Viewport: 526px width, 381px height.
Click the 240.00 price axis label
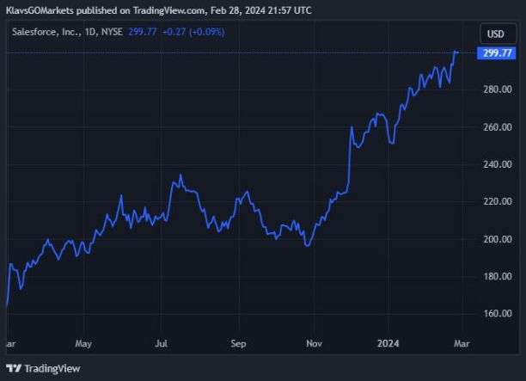click(x=498, y=164)
